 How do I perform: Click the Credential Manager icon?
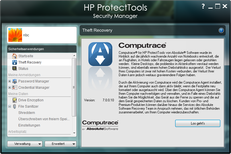tap(15, 88)
